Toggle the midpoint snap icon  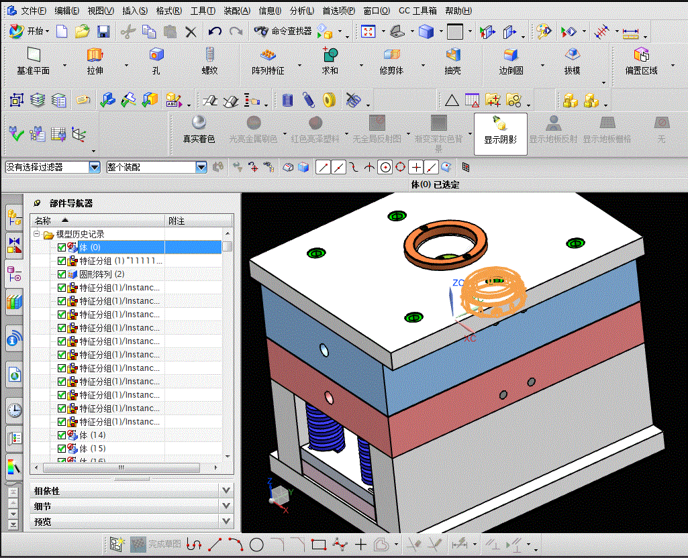(x=338, y=168)
